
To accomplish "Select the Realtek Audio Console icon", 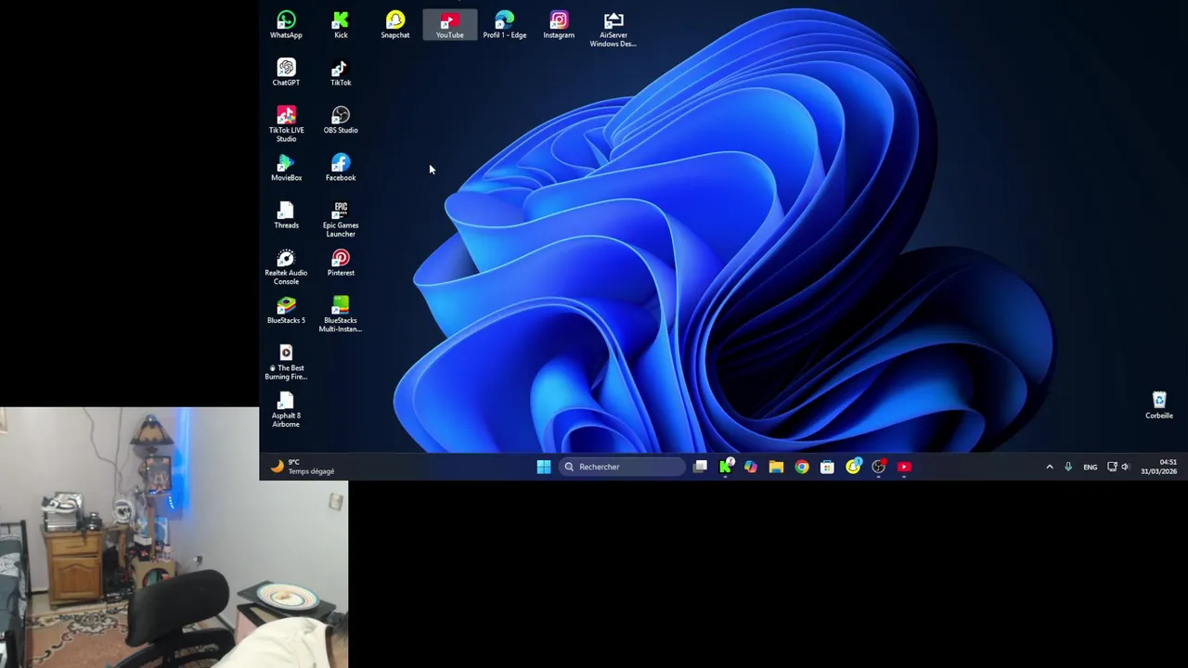I will click(286, 267).
